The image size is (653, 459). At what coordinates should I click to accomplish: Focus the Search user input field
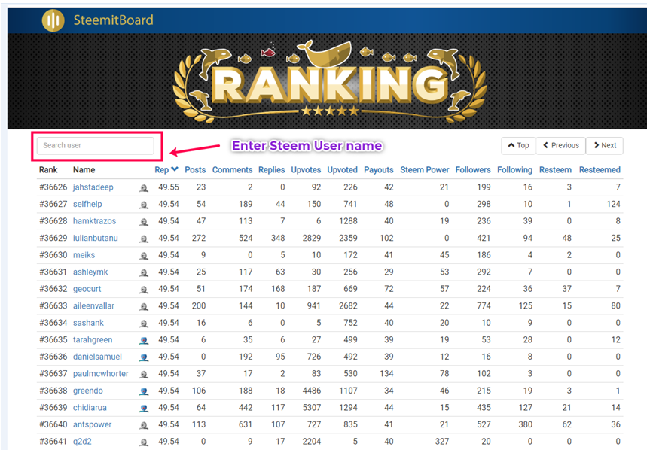[x=96, y=146]
